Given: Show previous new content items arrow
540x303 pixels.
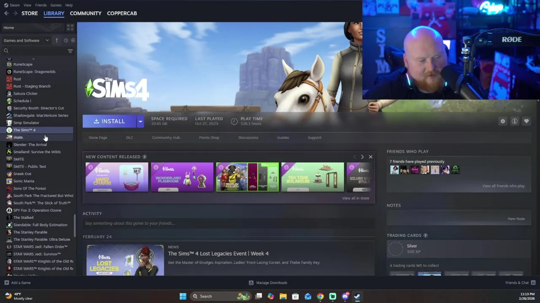Looking at the screenshot, I should tap(354, 157).
